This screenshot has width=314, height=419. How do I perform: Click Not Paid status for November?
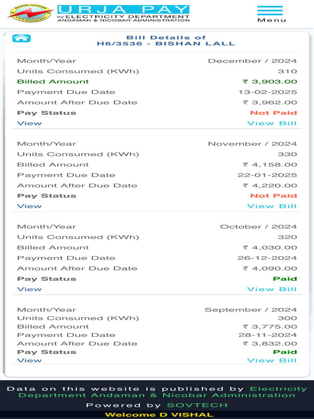coord(274,196)
